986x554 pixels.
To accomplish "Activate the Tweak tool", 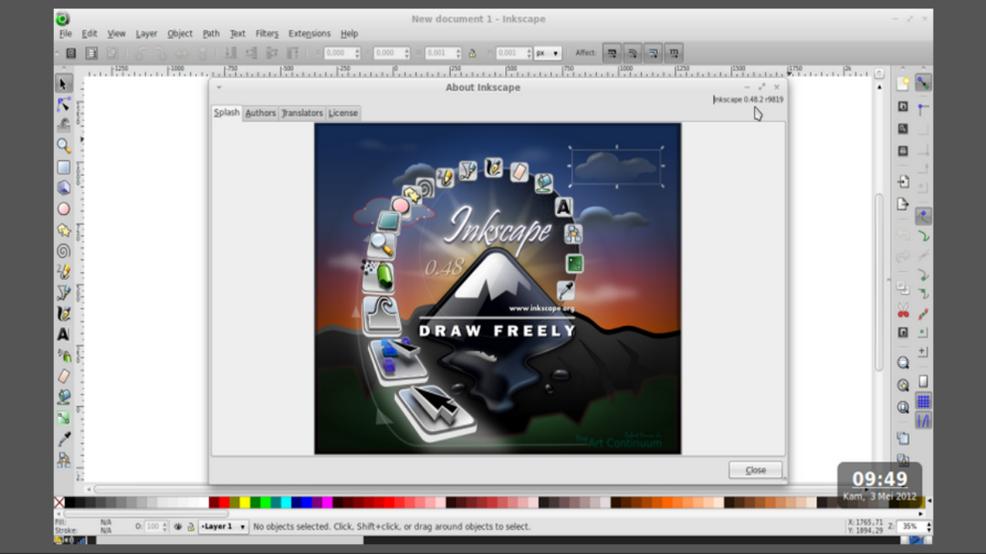I will [64, 125].
